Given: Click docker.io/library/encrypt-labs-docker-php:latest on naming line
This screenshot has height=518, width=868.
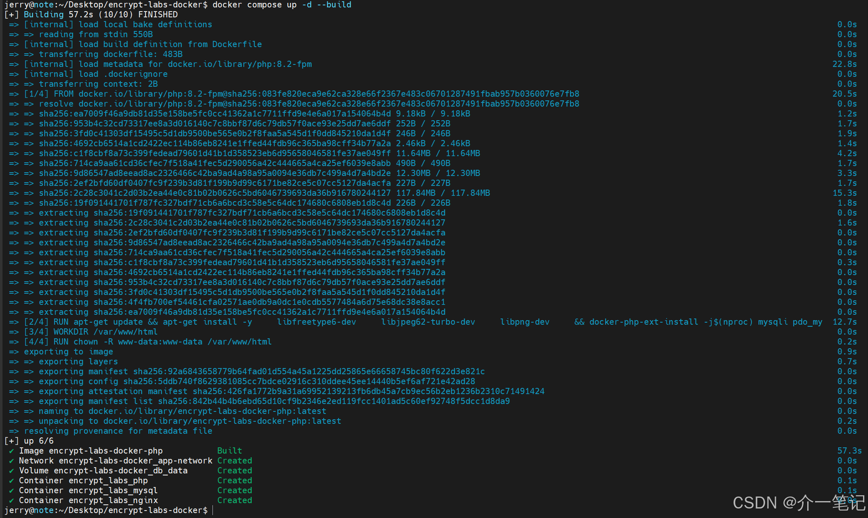Looking at the screenshot, I should coord(207,411).
